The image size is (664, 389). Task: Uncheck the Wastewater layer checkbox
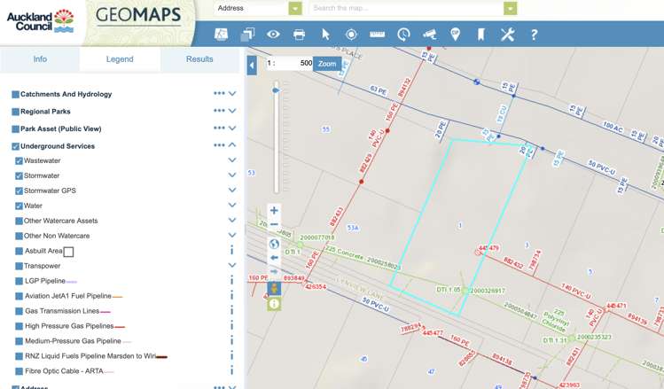20,161
